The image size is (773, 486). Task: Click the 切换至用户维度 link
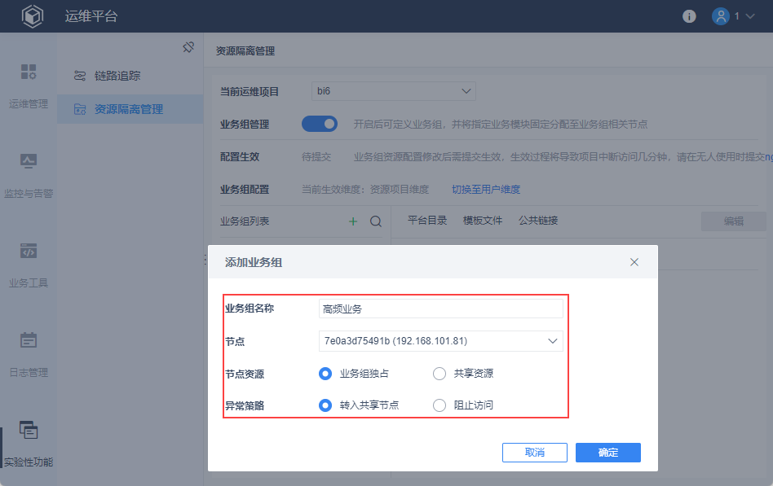486,190
